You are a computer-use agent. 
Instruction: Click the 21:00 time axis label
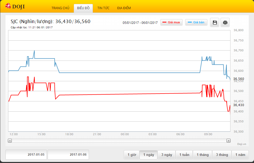pyautogui.click(x=97, y=134)
